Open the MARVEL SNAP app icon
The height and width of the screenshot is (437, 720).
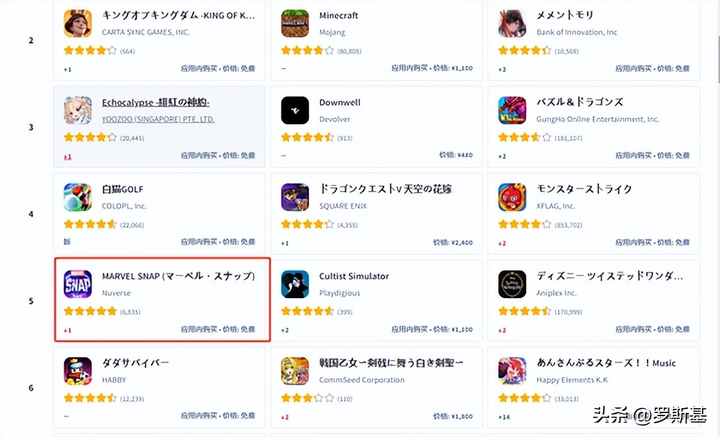pyautogui.click(x=78, y=284)
